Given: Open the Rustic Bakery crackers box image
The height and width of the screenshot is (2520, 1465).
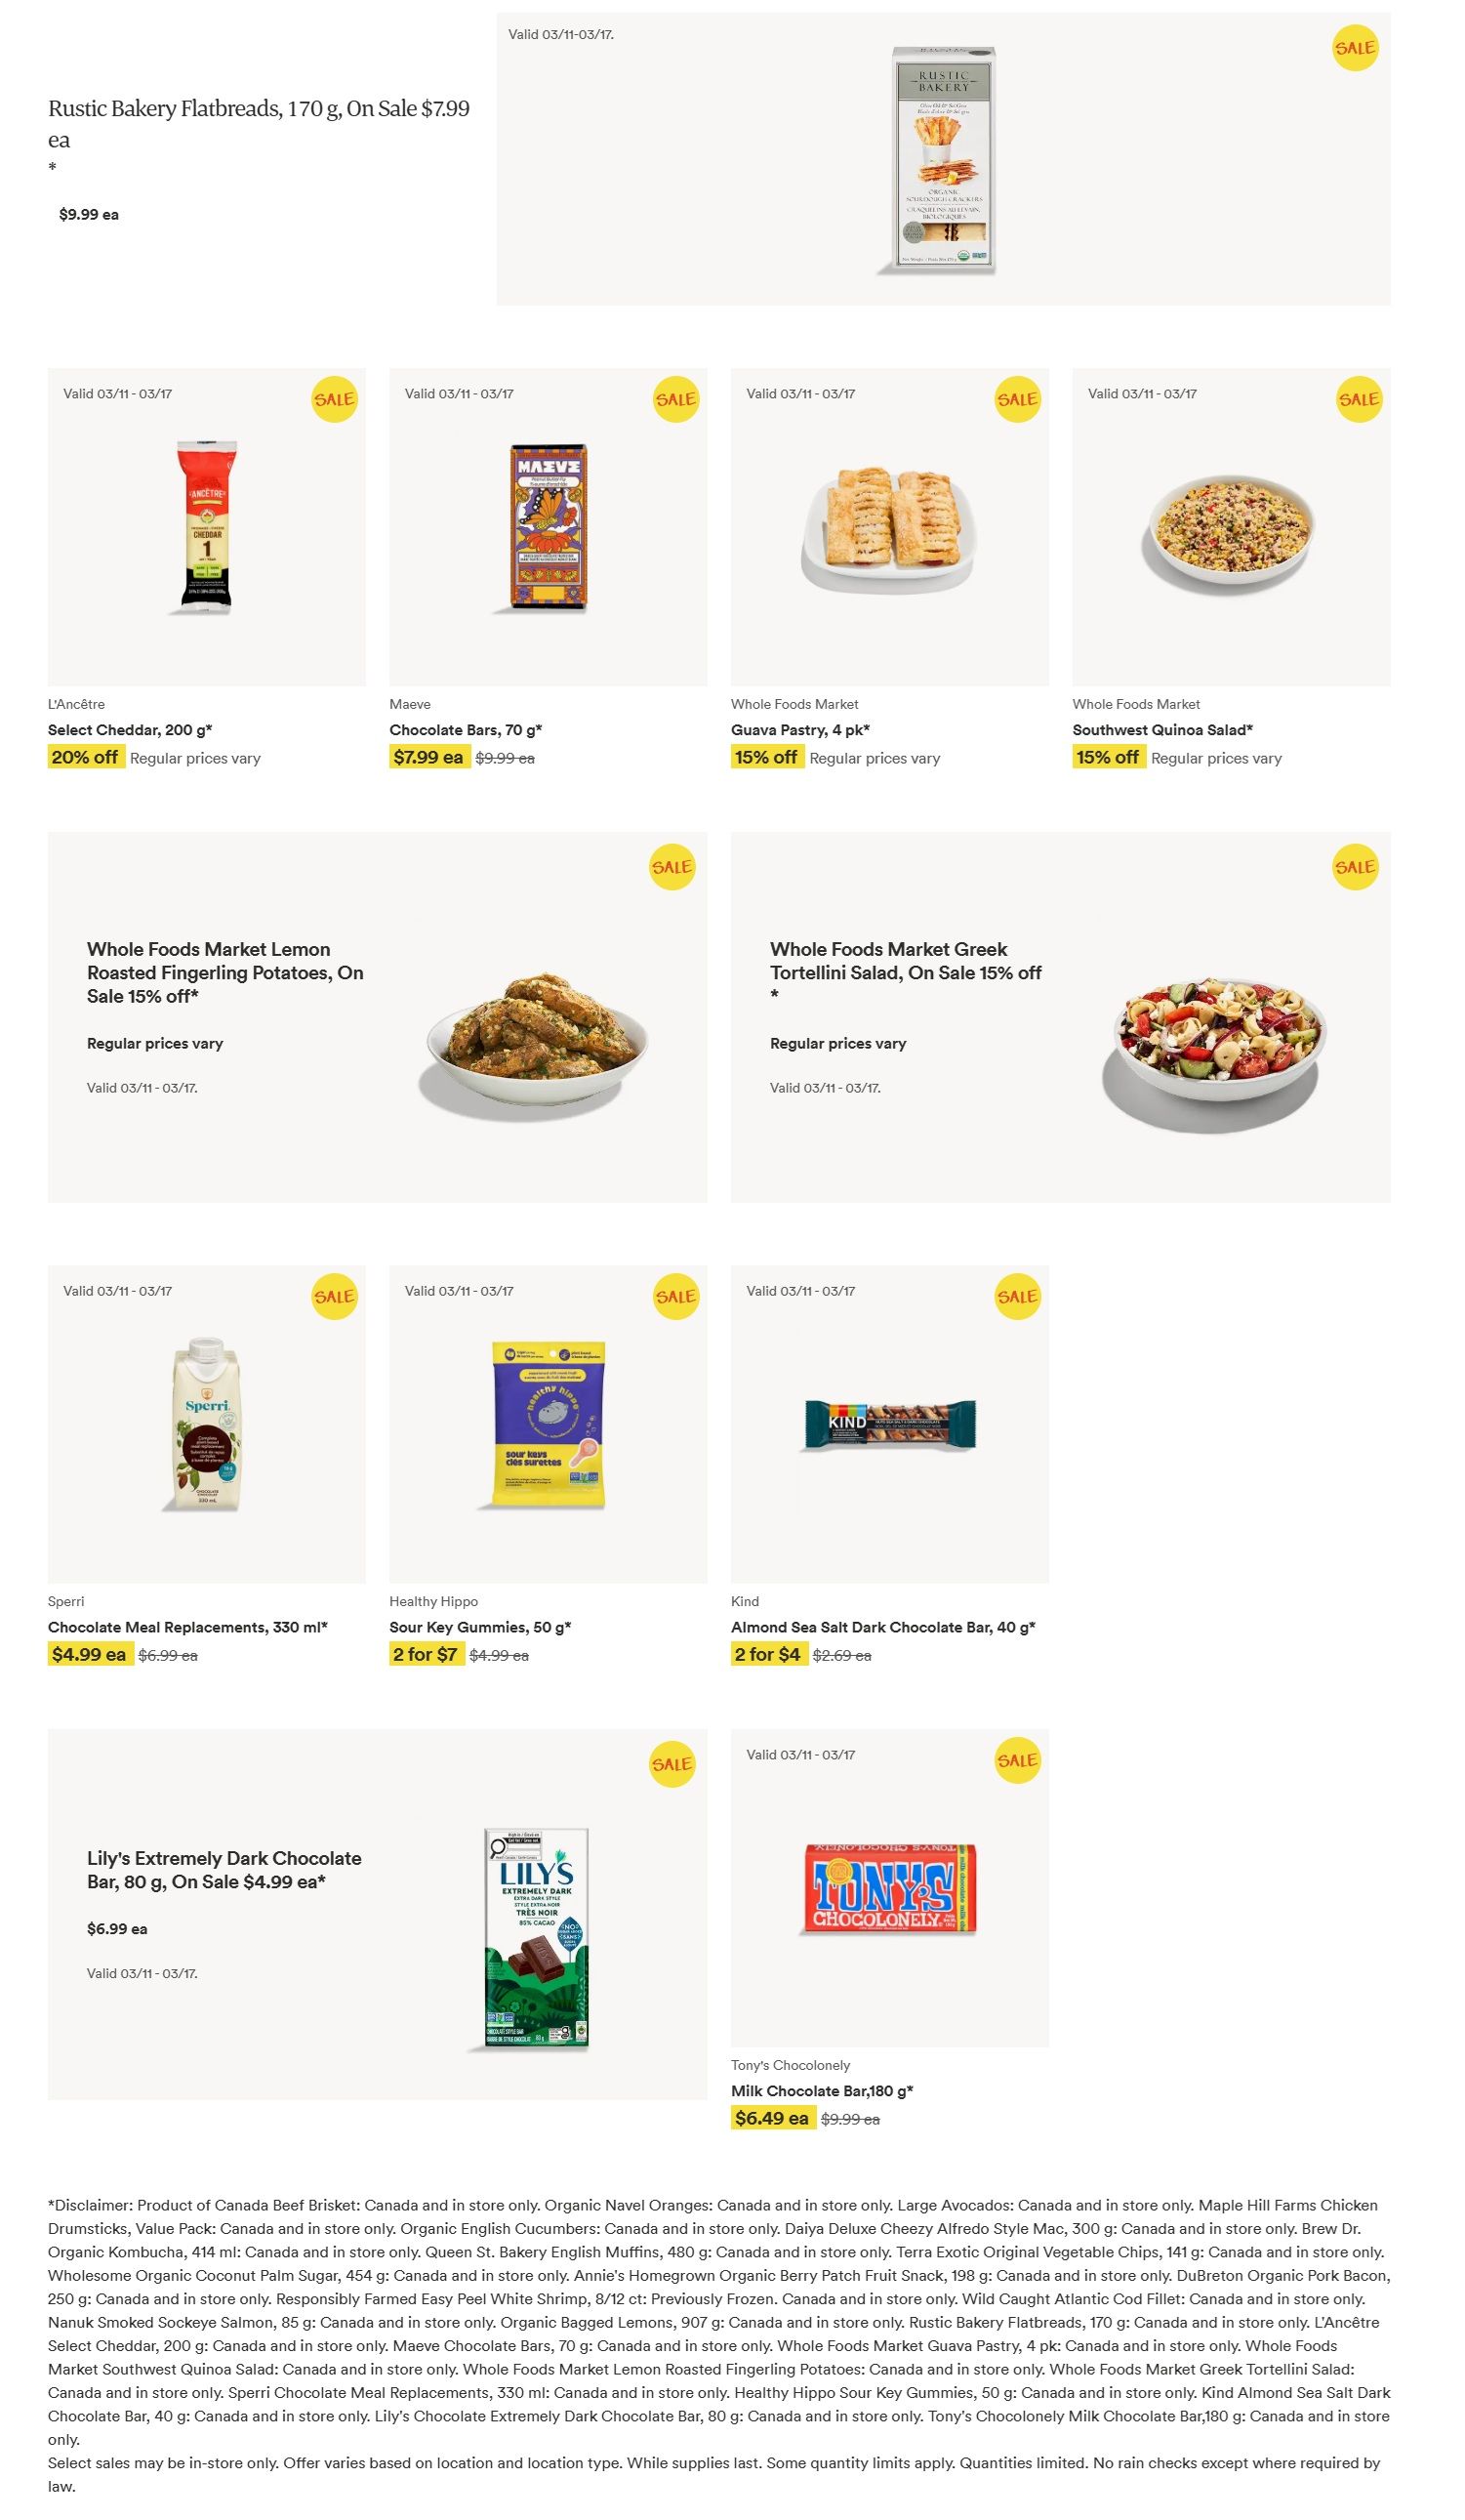Looking at the screenshot, I should point(944,160).
